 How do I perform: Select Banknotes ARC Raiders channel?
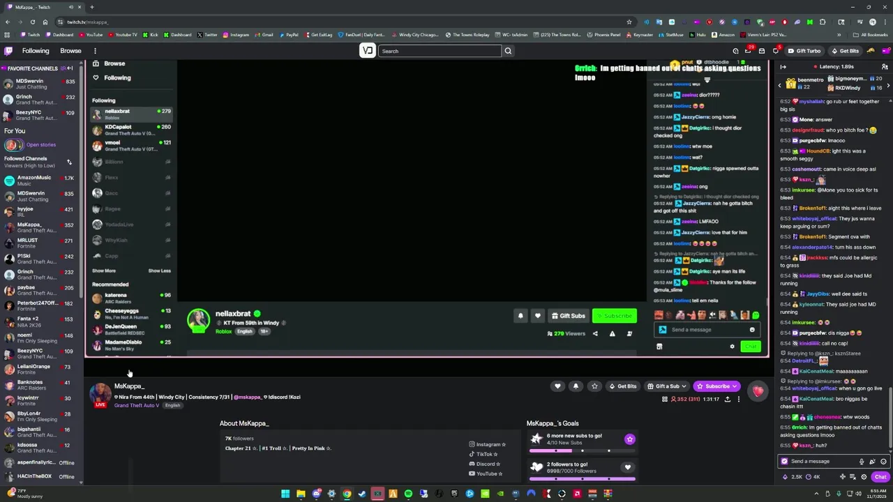39,385
